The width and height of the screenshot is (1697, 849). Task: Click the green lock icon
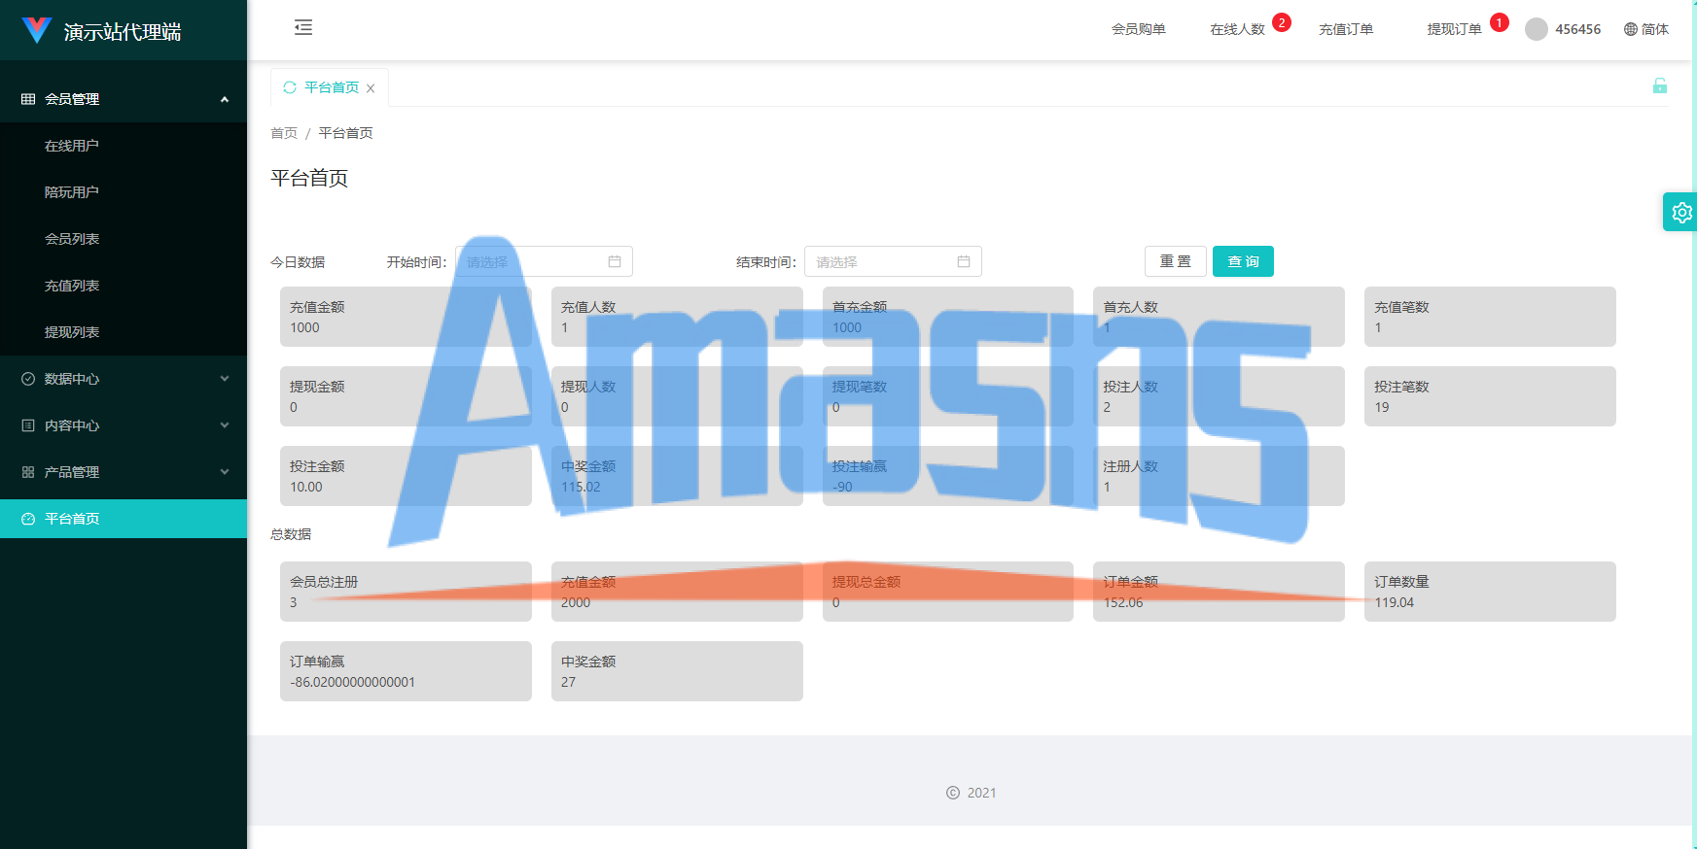point(1660,85)
